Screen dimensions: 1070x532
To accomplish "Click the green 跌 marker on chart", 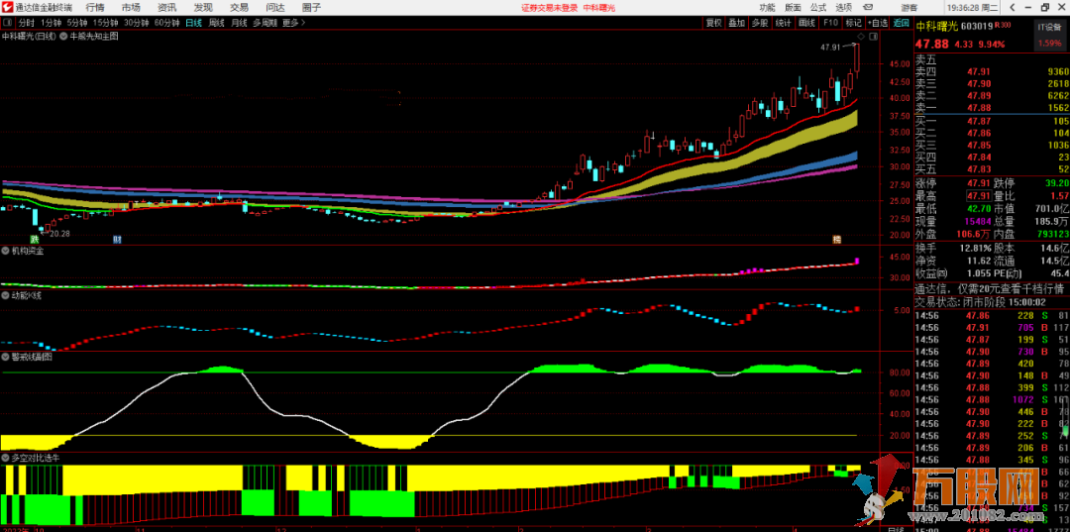I will [33, 240].
